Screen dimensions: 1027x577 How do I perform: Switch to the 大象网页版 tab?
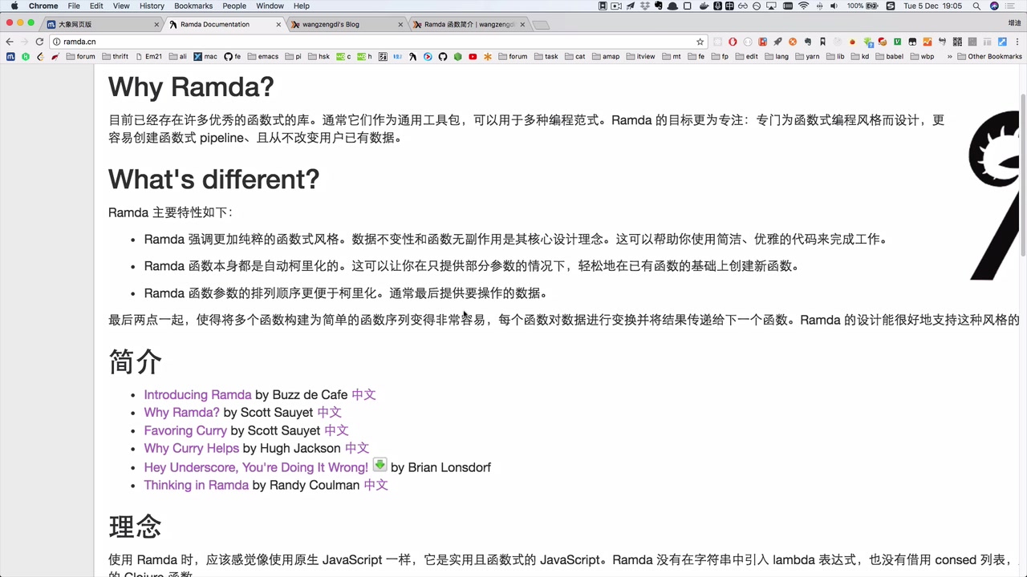[102, 24]
